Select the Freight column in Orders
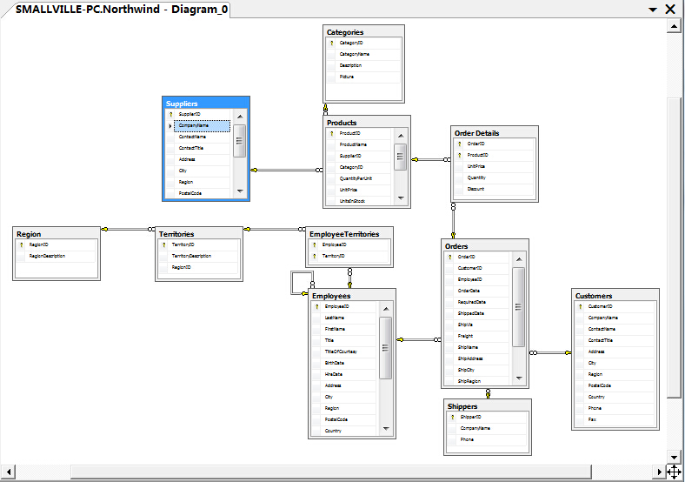This screenshot has height=482, width=685. tap(477, 337)
